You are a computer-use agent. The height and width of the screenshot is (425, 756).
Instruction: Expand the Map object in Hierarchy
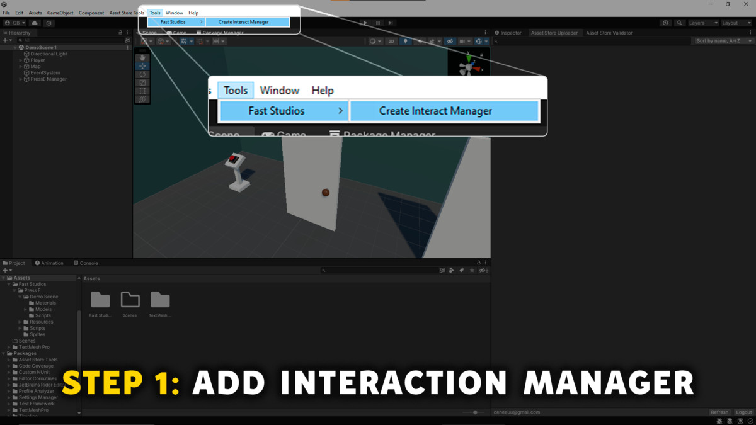[x=21, y=67]
